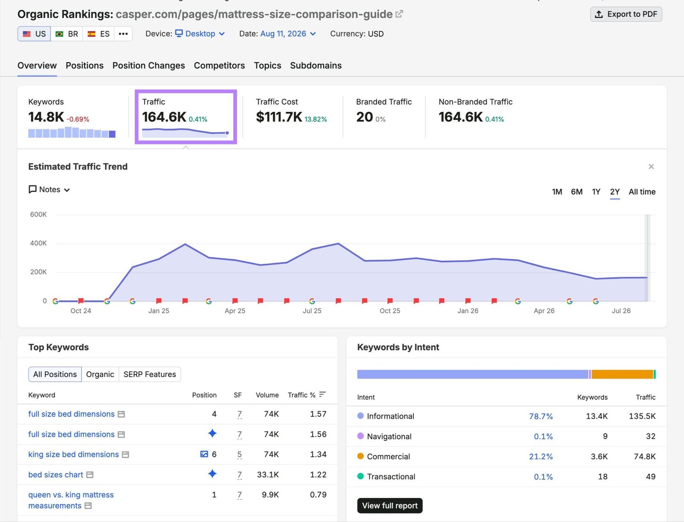684x522 pixels.
Task: Select the US country database
Action: [x=34, y=34]
